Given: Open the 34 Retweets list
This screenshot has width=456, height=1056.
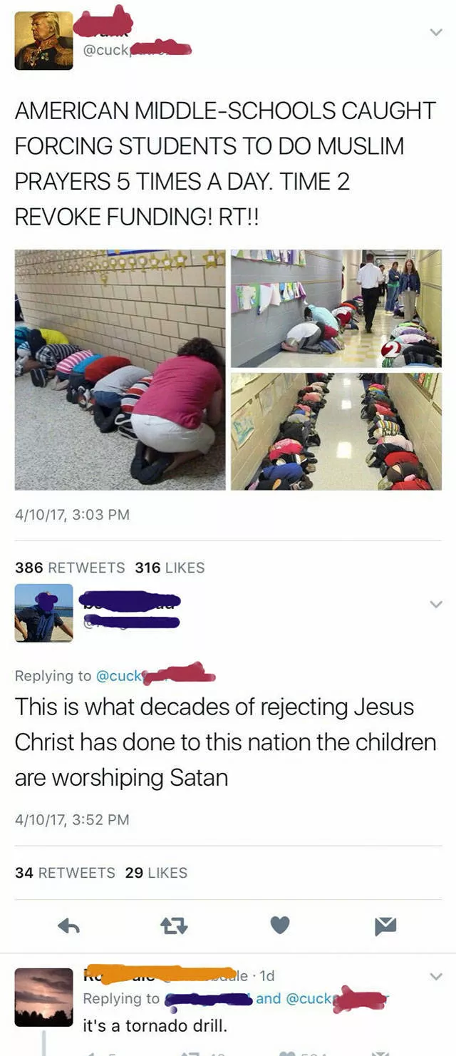Looking at the screenshot, I should [65, 873].
